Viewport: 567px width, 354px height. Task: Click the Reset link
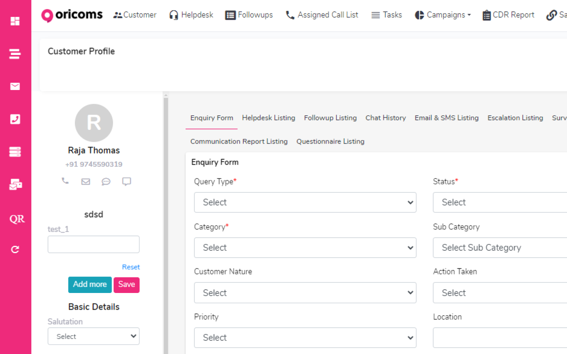coord(131,267)
